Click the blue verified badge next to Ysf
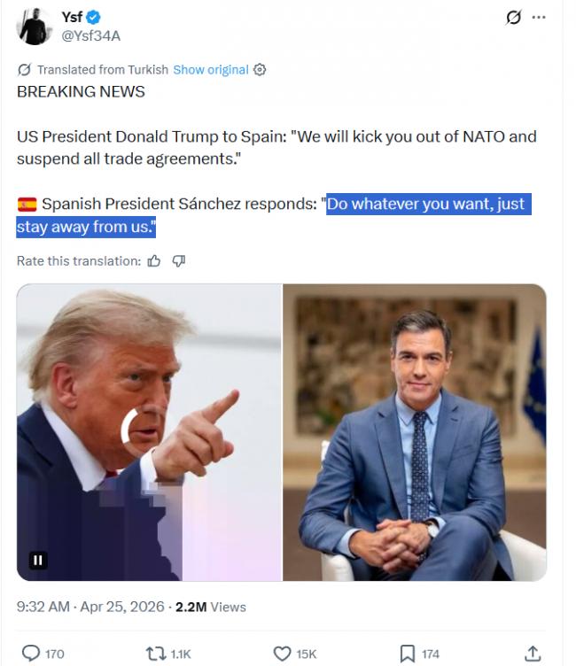Image resolution: width=576 pixels, height=666 pixels. click(94, 17)
